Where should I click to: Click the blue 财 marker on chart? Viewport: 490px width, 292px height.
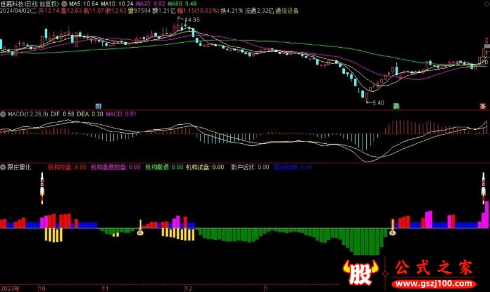(x=99, y=106)
